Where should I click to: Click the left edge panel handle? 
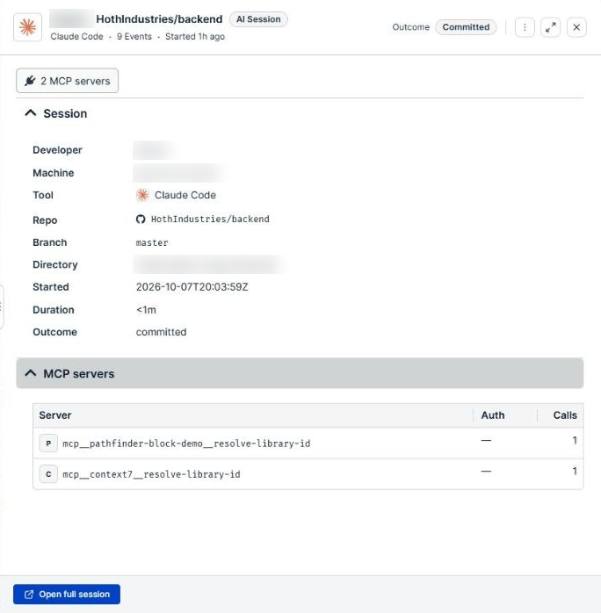[2, 306]
